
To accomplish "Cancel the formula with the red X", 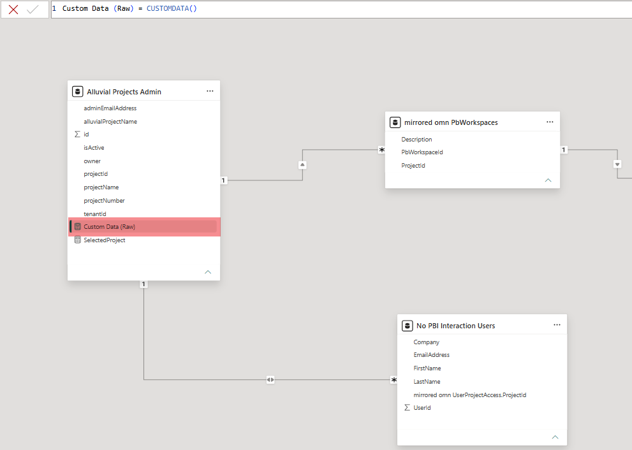I will coord(13,10).
